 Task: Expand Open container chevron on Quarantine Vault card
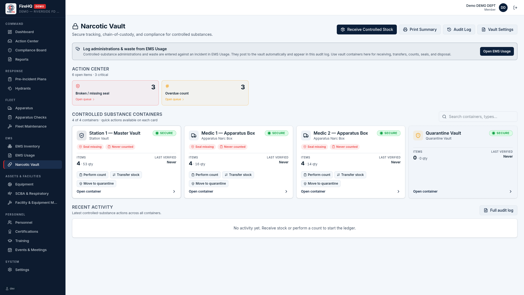[x=511, y=191]
